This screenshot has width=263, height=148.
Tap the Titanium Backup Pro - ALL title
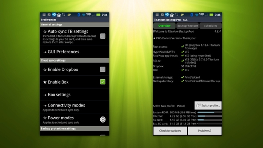[171, 20]
